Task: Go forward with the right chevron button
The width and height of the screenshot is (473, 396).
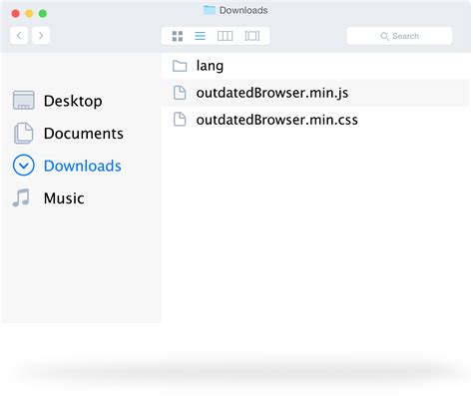Action: (41, 36)
